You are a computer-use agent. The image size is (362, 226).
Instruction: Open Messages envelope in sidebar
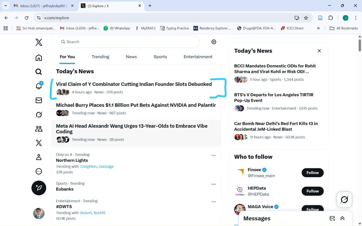(39, 100)
